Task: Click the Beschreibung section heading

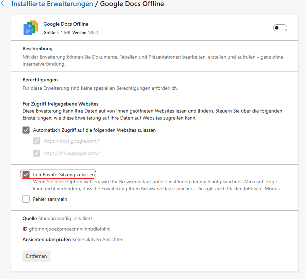Action: click(37, 49)
